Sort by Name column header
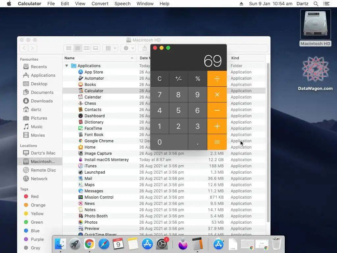 coord(99,58)
